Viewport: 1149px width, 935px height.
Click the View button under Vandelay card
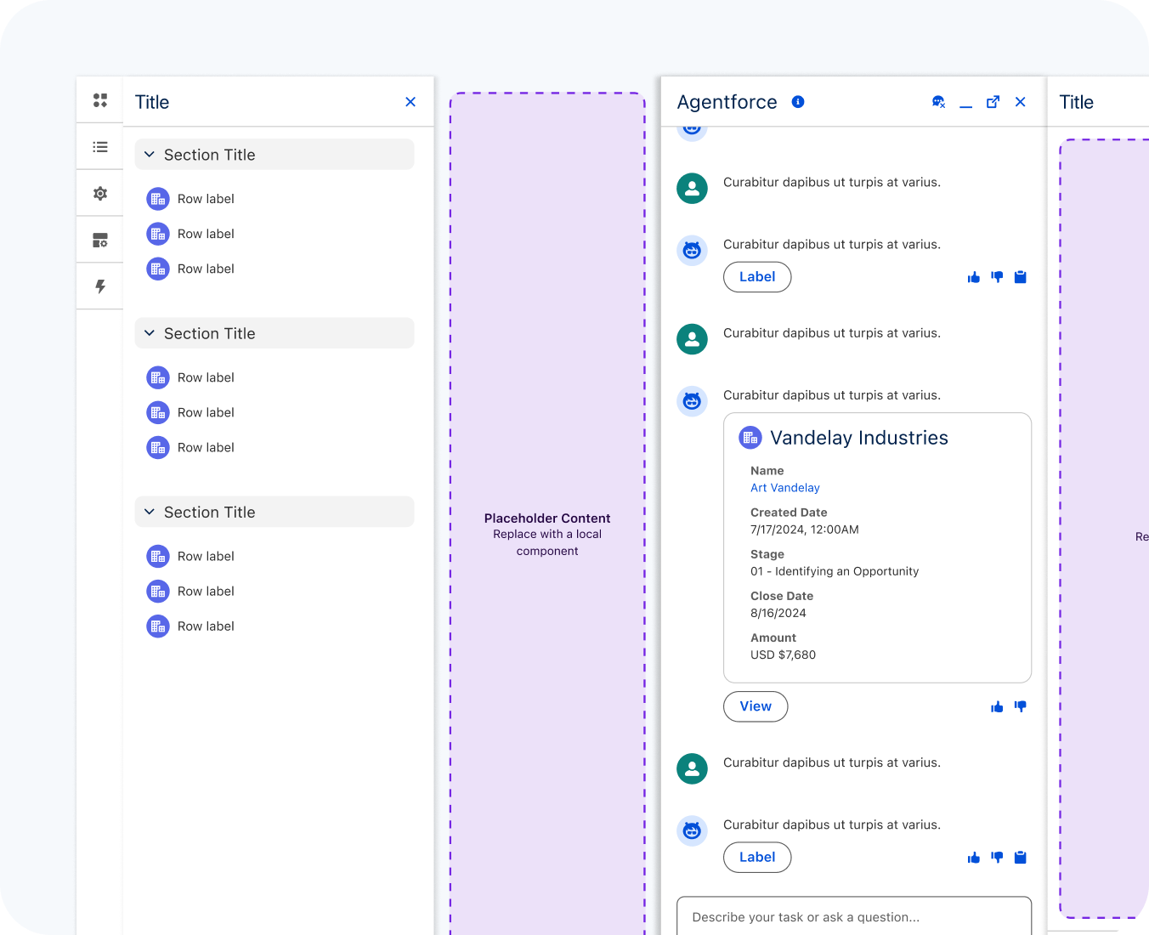click(756, 706)
